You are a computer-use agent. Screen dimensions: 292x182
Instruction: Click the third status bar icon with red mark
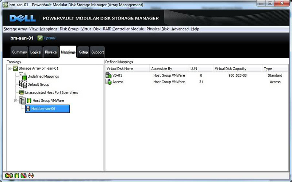tap(24, 175)
